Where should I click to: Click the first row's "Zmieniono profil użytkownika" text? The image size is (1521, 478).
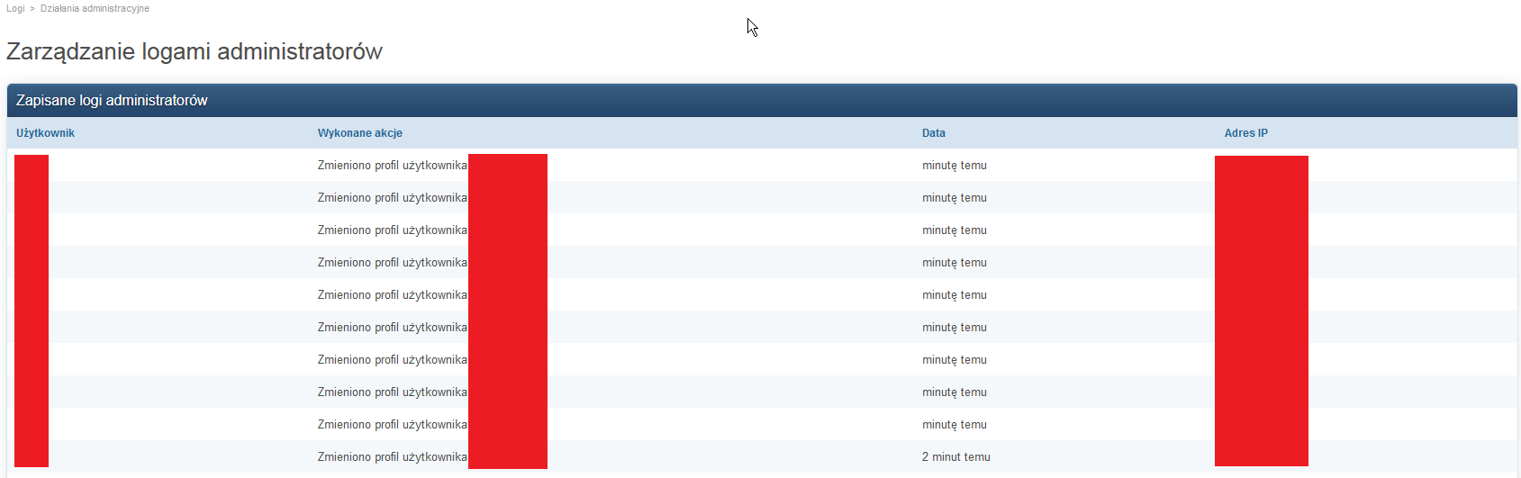click(x=392, y=166)
